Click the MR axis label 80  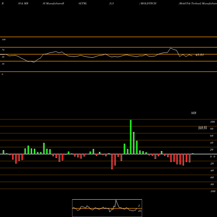(212, 129)
